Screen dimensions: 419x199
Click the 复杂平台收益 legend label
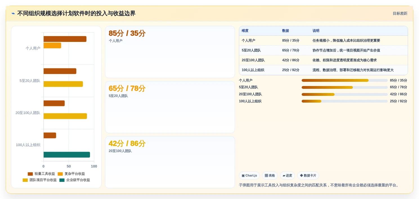(x=75, y=174)
